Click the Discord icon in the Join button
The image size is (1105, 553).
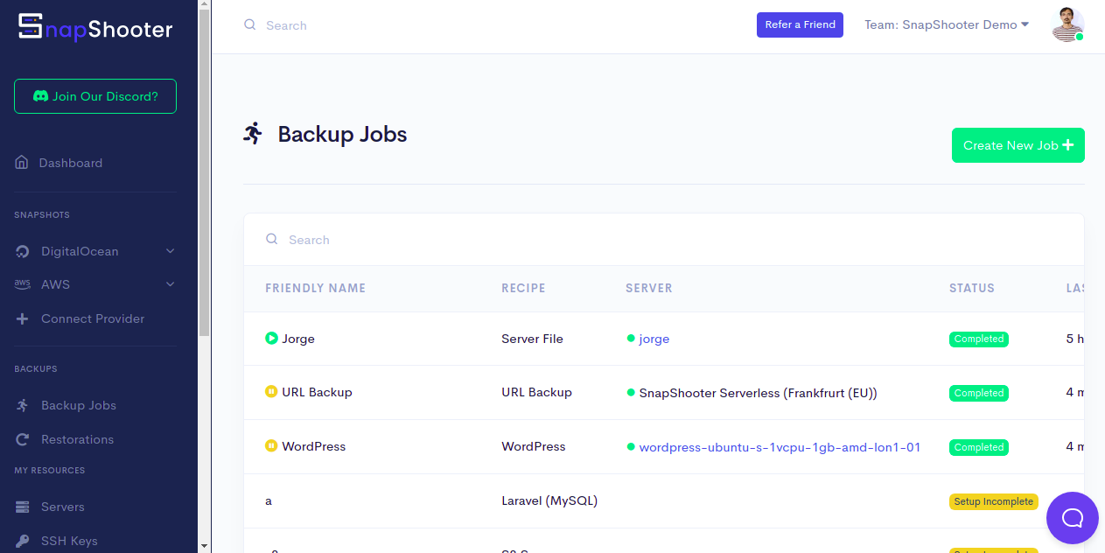tap(40, 96)
